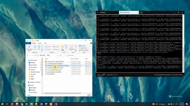Screen dimensions: 190x106
Task: Click the Search TOOL input field
Action: 77,55
